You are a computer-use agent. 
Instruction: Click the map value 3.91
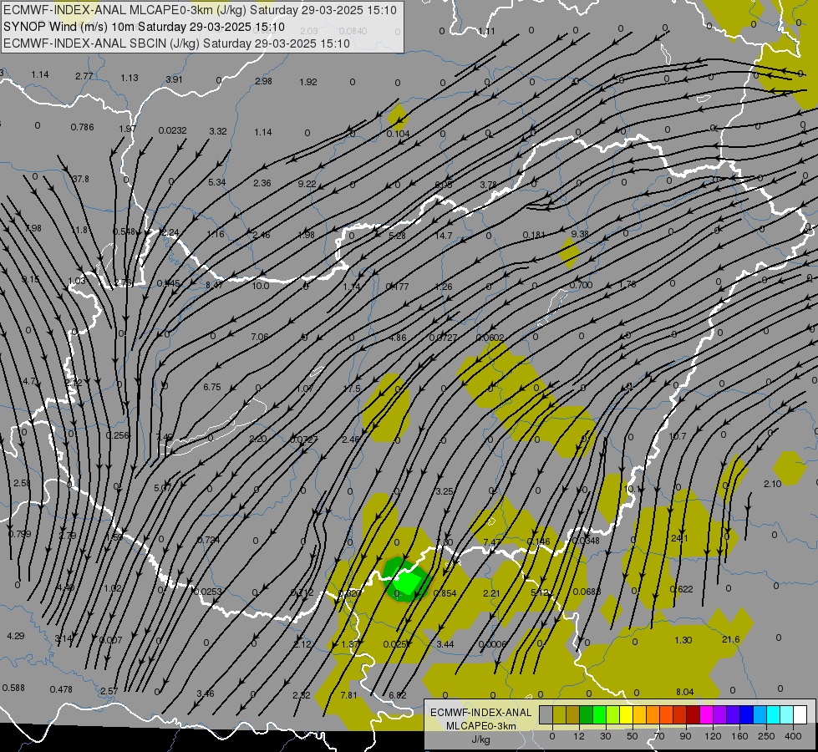[x=175, y=79]
